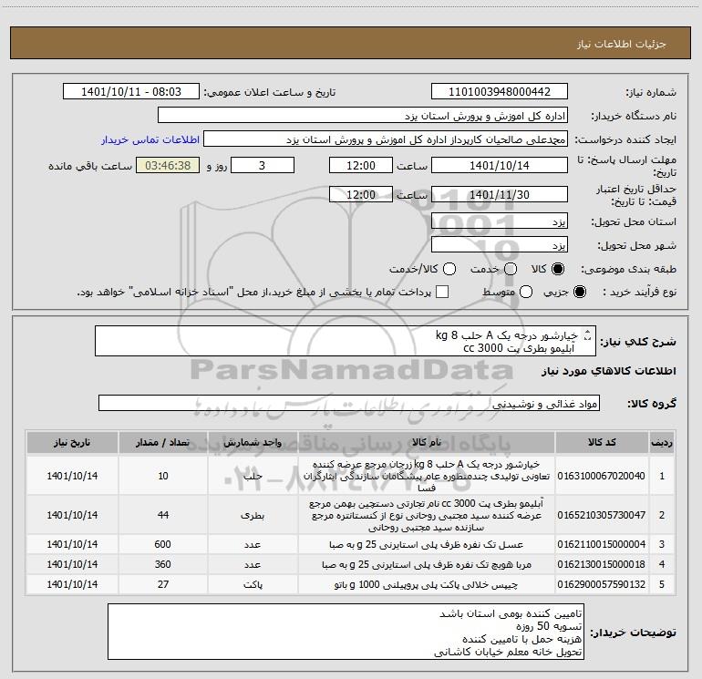Click unit حلب in row 1

pos(253,477)
